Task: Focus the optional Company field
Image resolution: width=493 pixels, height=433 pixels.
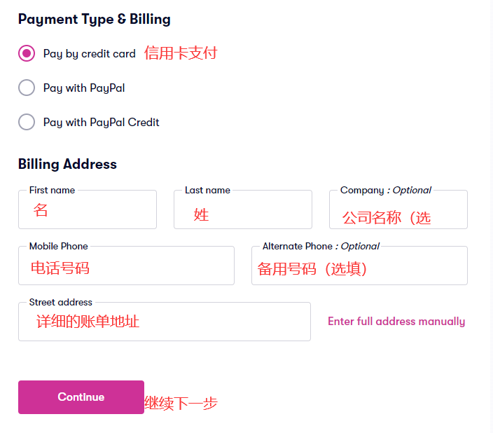Action: coord(398,212)
